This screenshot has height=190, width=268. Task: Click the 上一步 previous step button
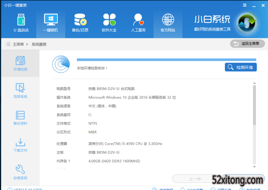[x=195, y=179]
